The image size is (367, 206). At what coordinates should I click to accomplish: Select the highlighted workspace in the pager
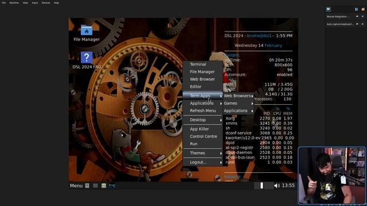pyautogui.click(x=261, y=185)
